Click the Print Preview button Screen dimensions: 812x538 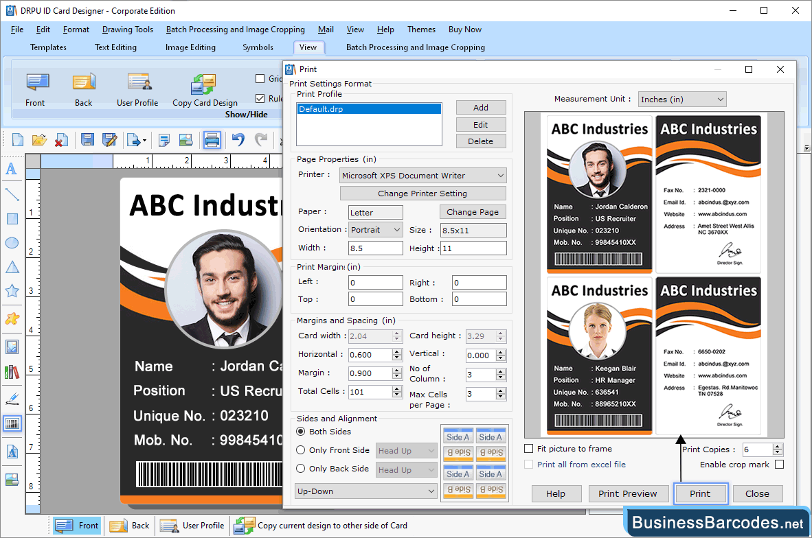click(x=628, y=493)
